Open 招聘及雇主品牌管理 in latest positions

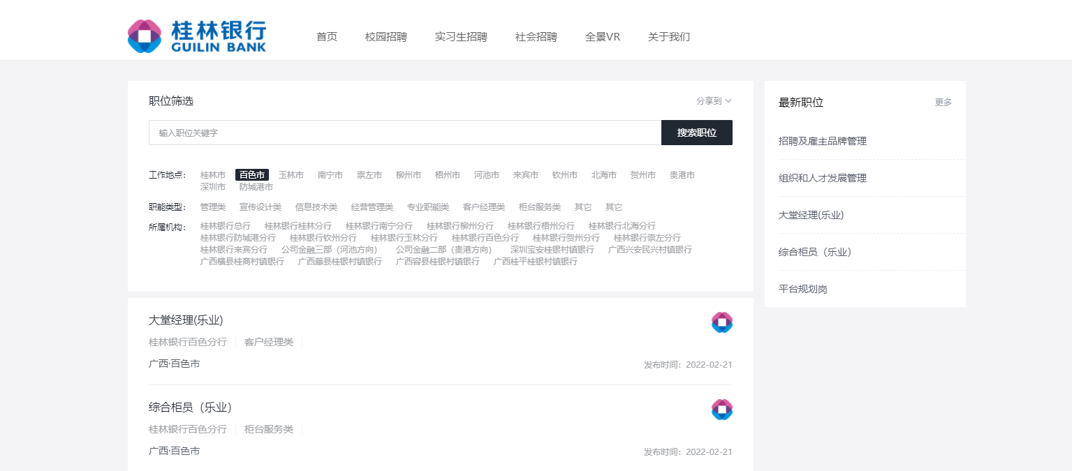point(822,141)
